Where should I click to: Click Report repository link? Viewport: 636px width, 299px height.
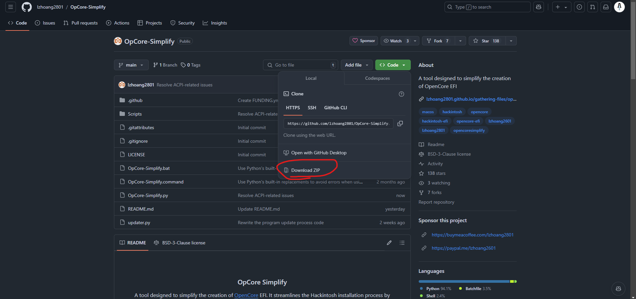[436, 202]
